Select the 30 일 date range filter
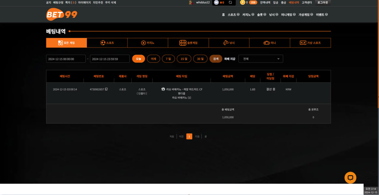Image resolution: width=379 pixels, height=195 pixels. click(x=200, y=59)
